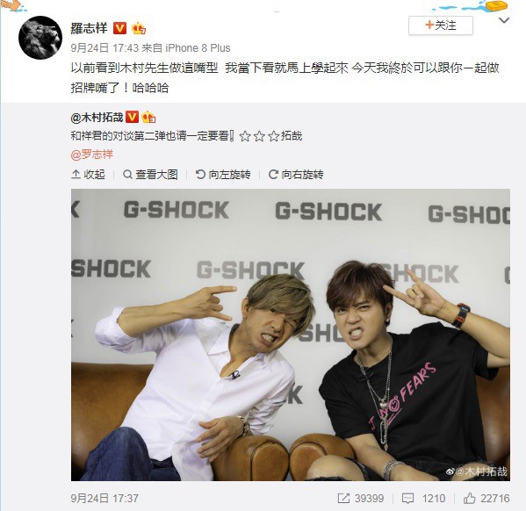Open the original post time 9月24日 17:37
Image resolution: width=526 pixels, height=511 pixels.
click(104, 498)
